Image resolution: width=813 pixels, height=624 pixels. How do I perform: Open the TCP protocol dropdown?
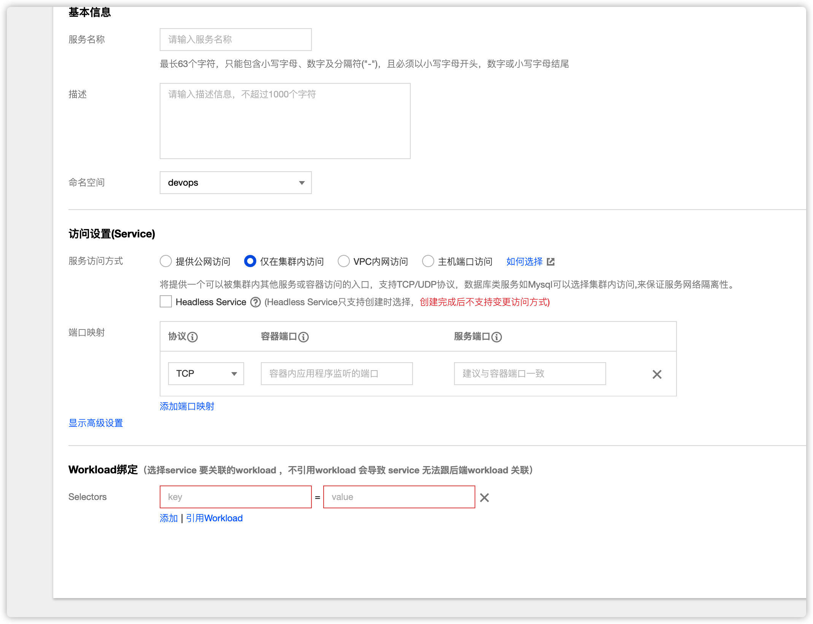[x=206, y=374]
